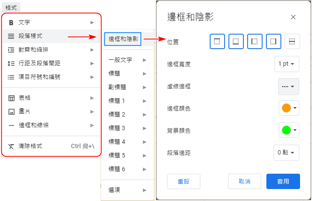Select 副標題 paragraph style
This screenshot has width=312, height=201.
pos(127,87)
